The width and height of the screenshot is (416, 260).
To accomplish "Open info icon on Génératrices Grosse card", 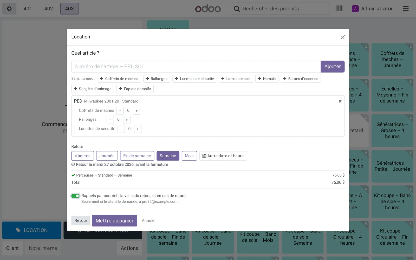I will [411, 117].
